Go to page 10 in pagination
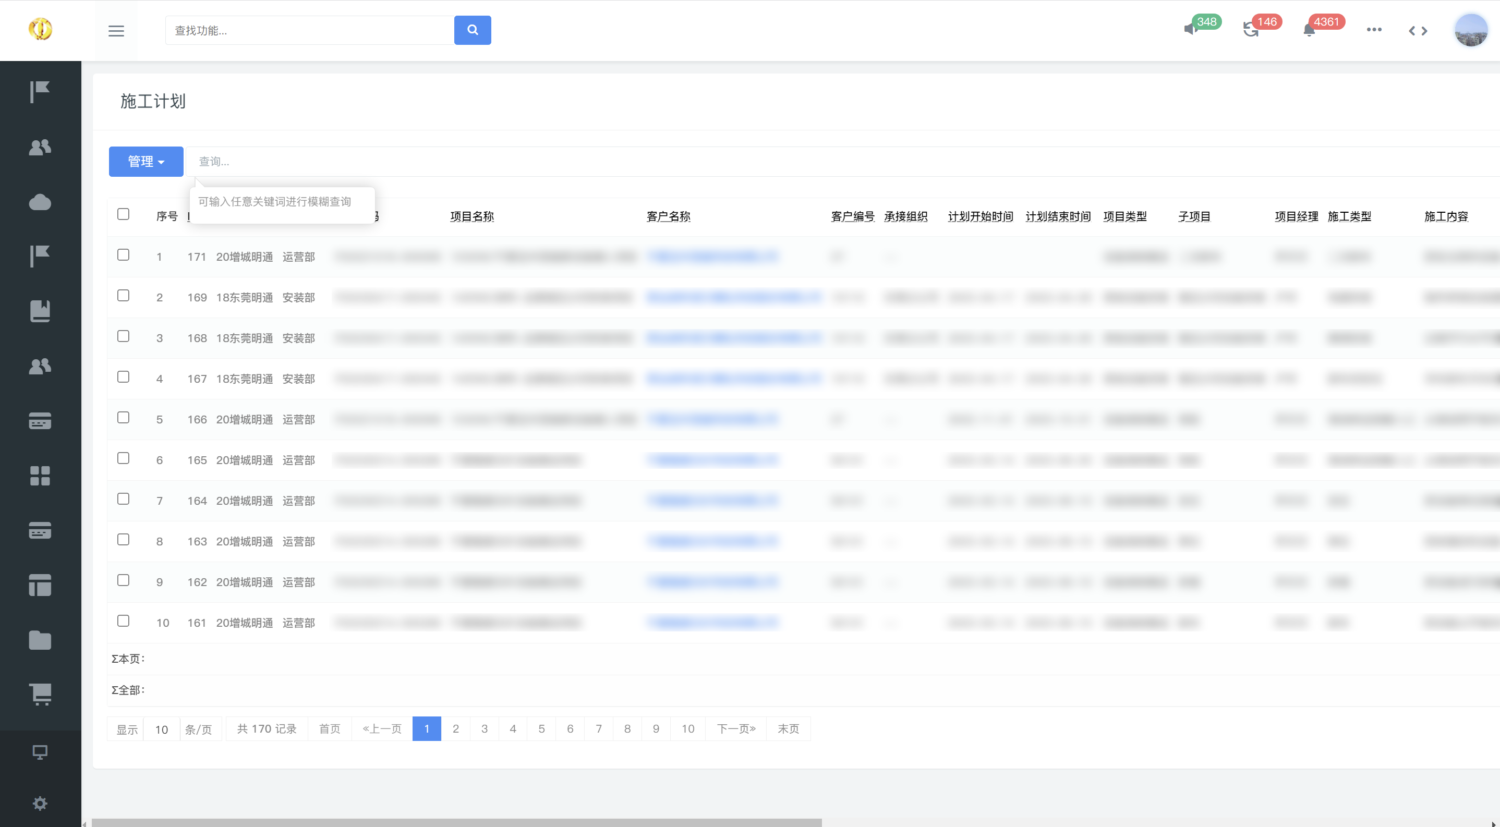This screenshot has width=1500, height=827. (x=688, y=728)
